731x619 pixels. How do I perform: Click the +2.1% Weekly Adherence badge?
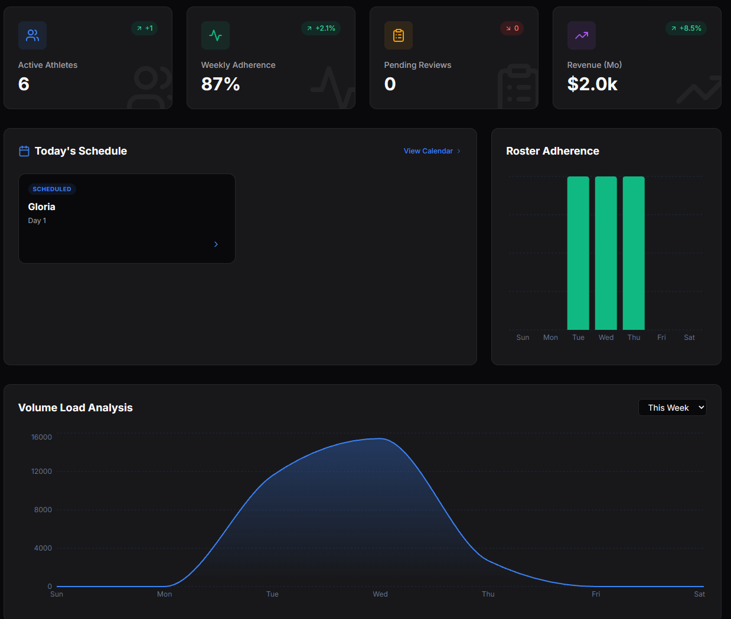[321, 28]
